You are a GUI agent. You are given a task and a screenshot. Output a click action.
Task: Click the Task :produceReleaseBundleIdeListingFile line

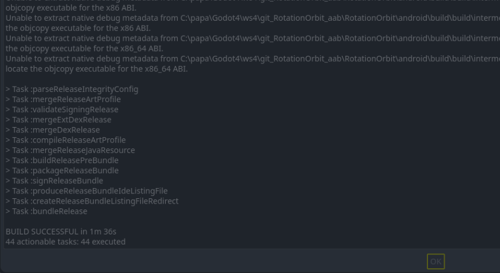87,191
